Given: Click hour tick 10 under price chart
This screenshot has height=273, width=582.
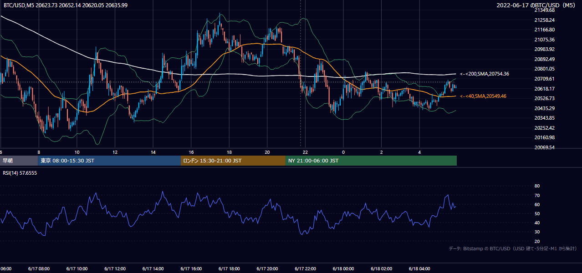Looking at the screenshot, I should [77, 152].
